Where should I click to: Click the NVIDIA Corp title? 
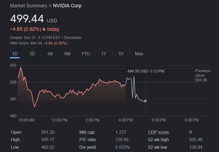(x=67, y=6)
